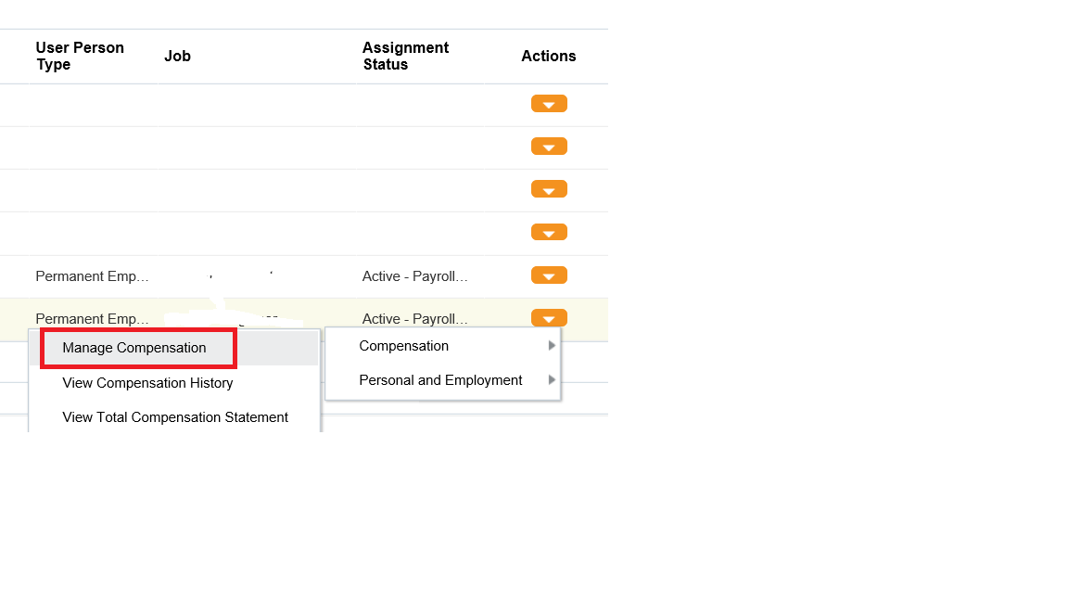Select the truncated Permanent Emp text in the fifth row
Image resolution: width=1068 pixels, height=601 pixels.
[92, 275]
